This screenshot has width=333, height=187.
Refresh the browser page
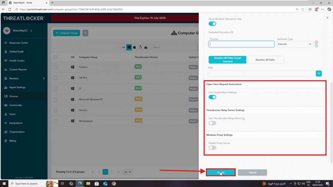[9, 9]
